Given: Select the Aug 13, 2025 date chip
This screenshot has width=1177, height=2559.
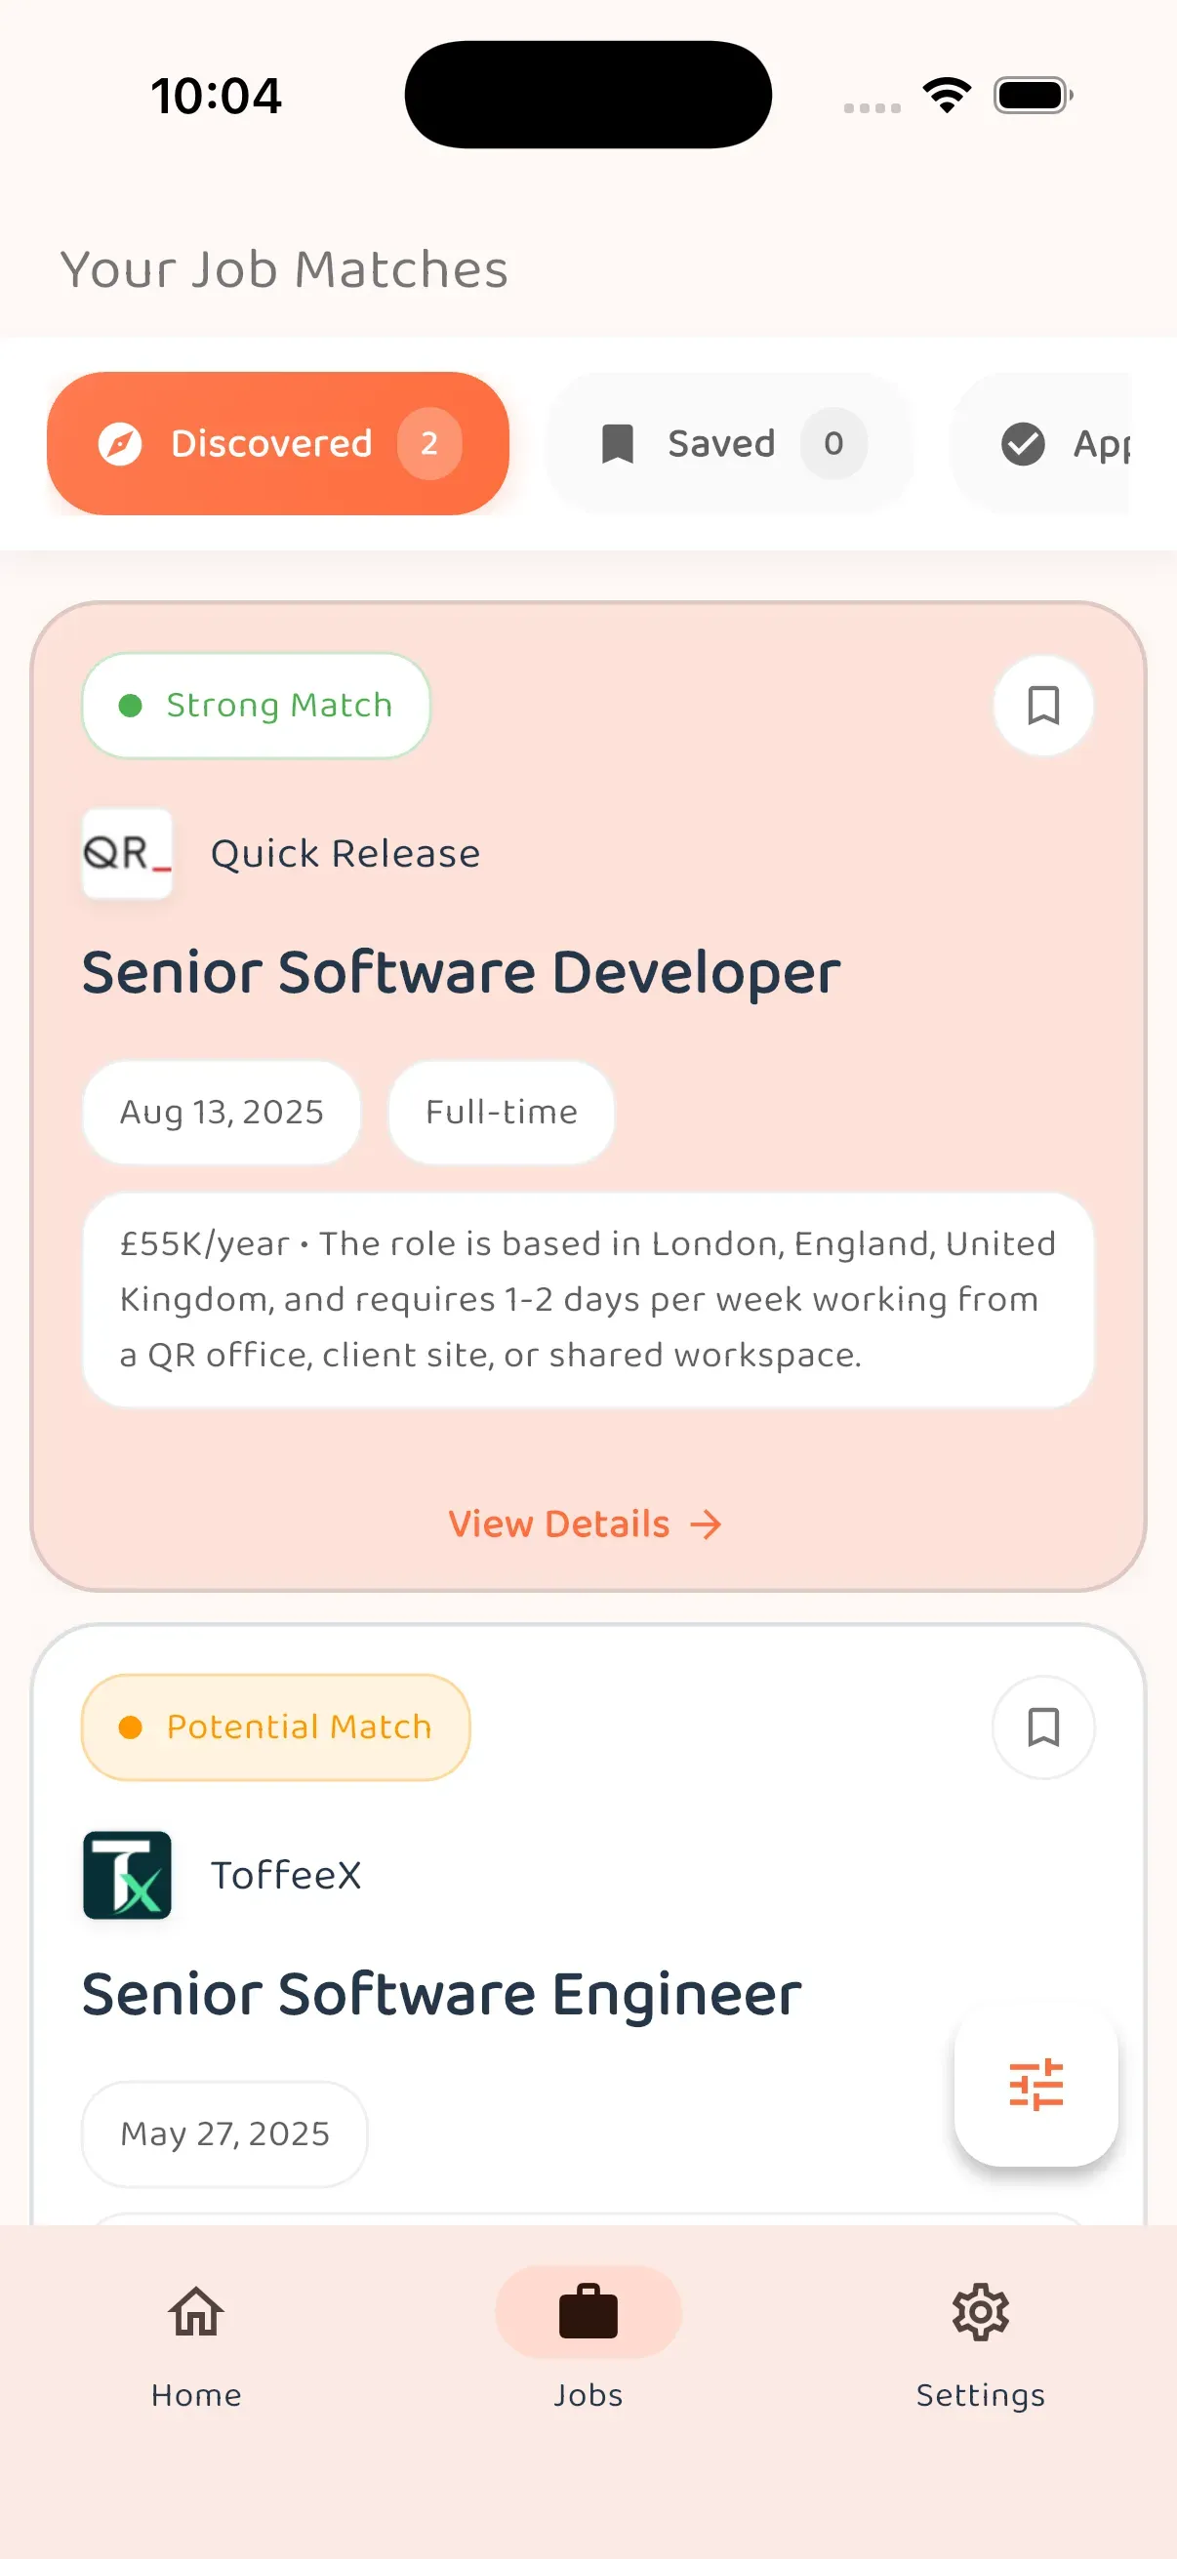Looking at the screenshot, I should (221, 1113).
